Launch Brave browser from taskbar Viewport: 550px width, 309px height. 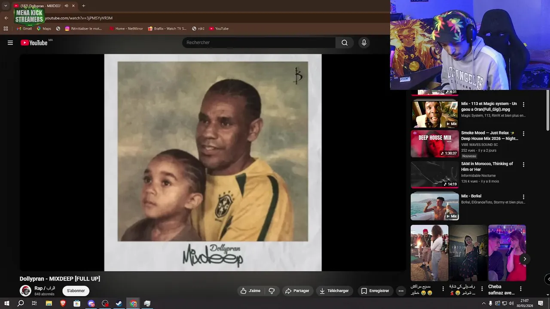(63, 303)
